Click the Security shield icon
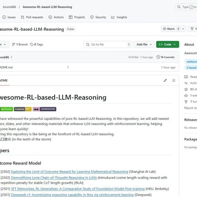This screenshot has width=197, height=197. (92, 17)
